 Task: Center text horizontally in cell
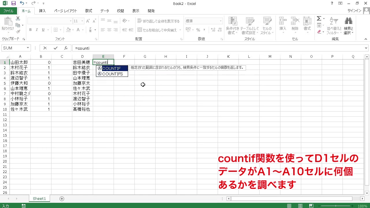pos(109,30)
